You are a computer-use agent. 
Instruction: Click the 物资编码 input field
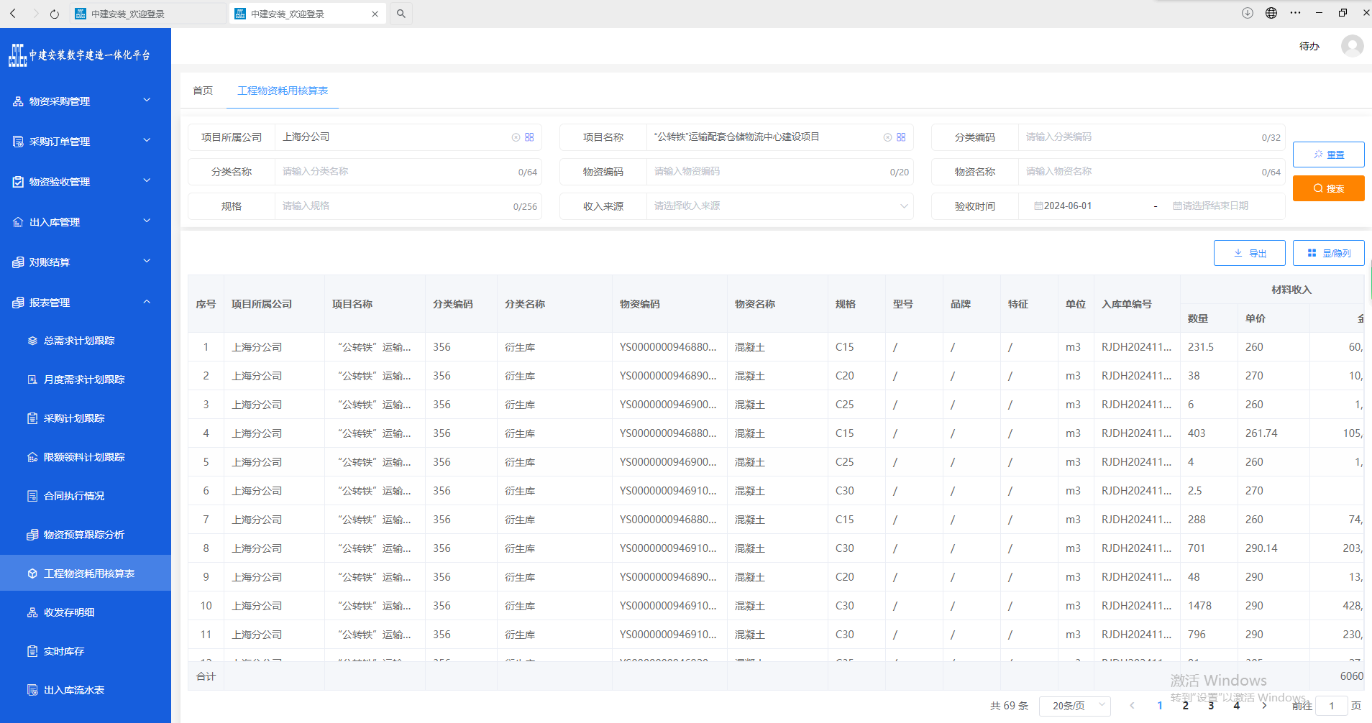click(x=779, y=172)
